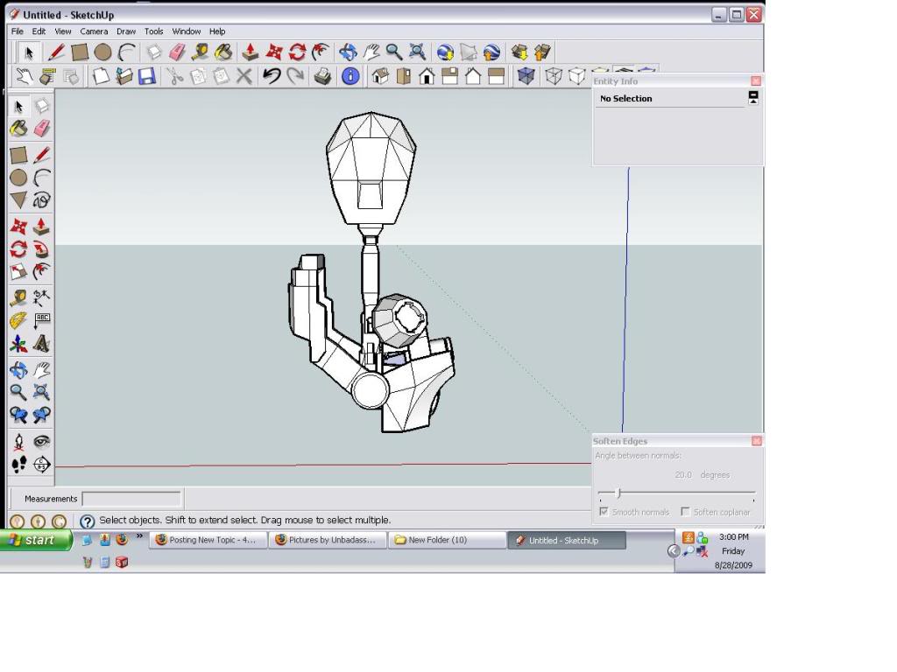Go to the Previous camera view
This screenshot has width=897, height=672.
(18, 415)
